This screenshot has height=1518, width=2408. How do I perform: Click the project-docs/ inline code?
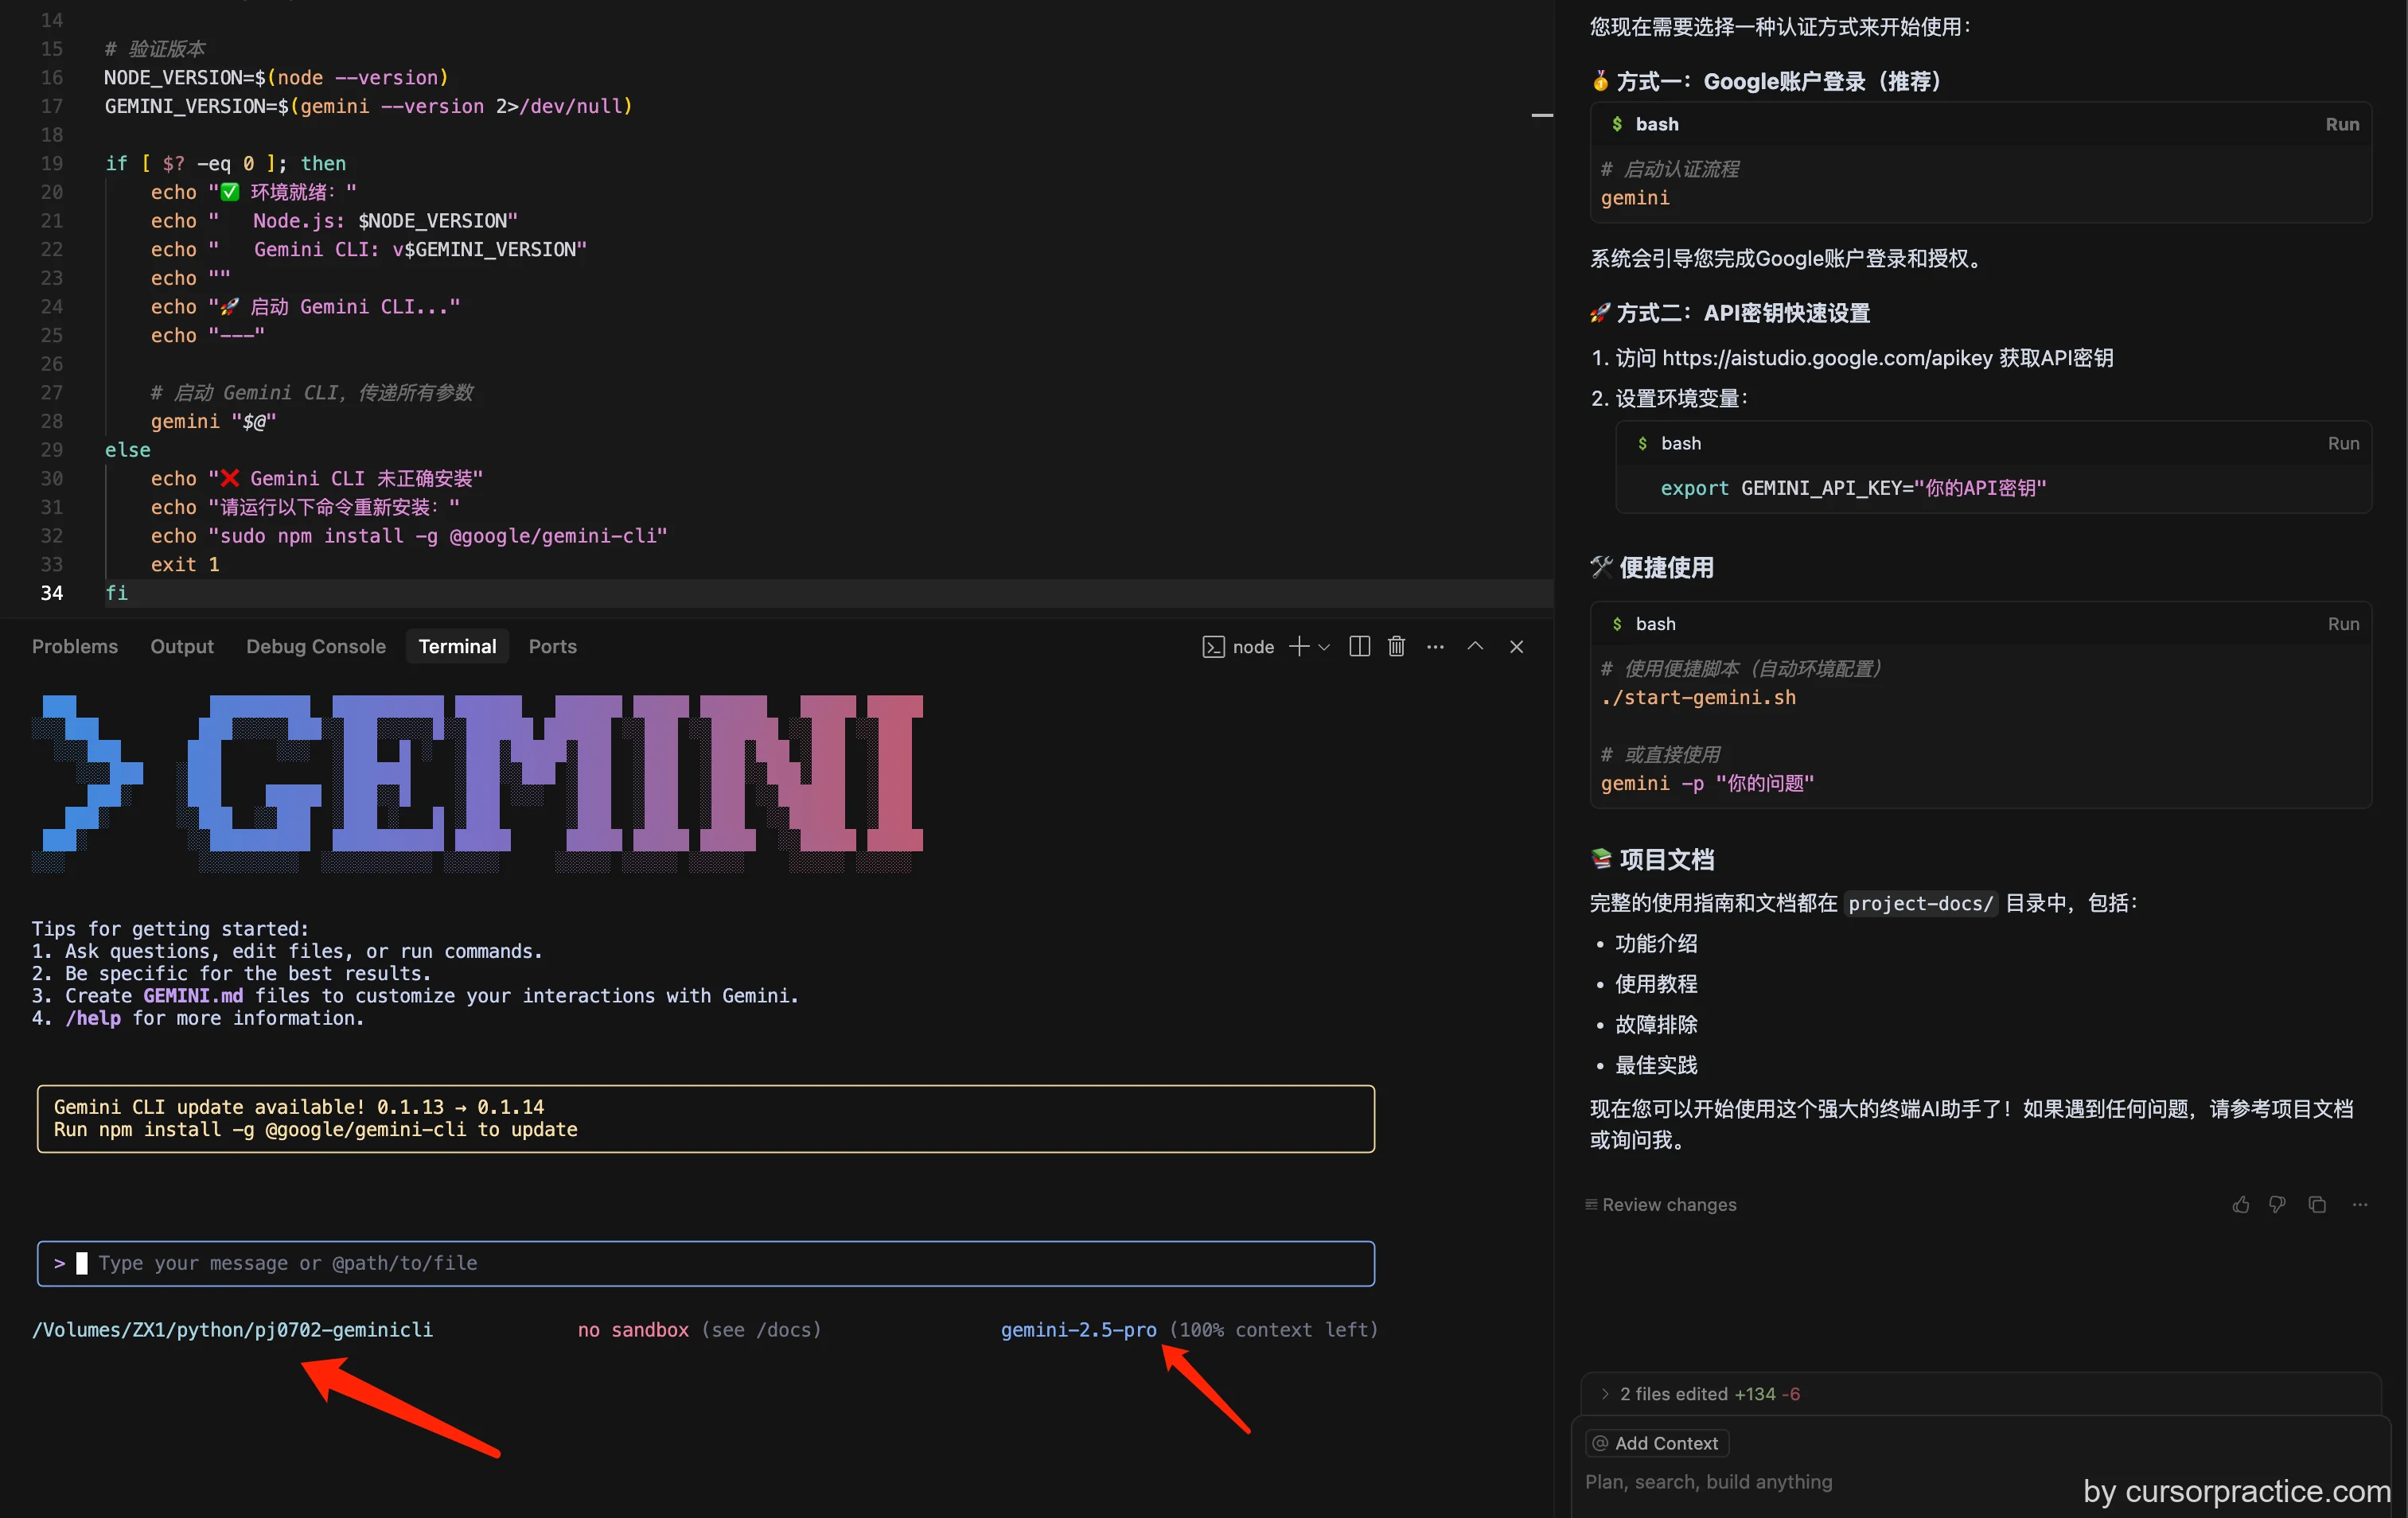coord(1920,903)
